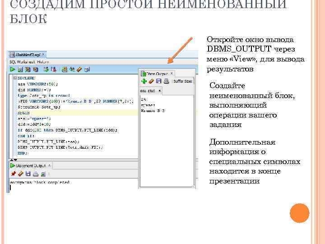Open the SQL History icon in toolbar
This screenshot has width=325, height=244.
pos(87,69)
